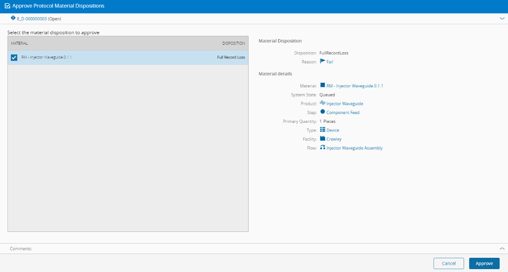Viewport: 508px width, 272px height.
Task: Collapse the protocol header with top chevron
Action: (x=502, y=18)
